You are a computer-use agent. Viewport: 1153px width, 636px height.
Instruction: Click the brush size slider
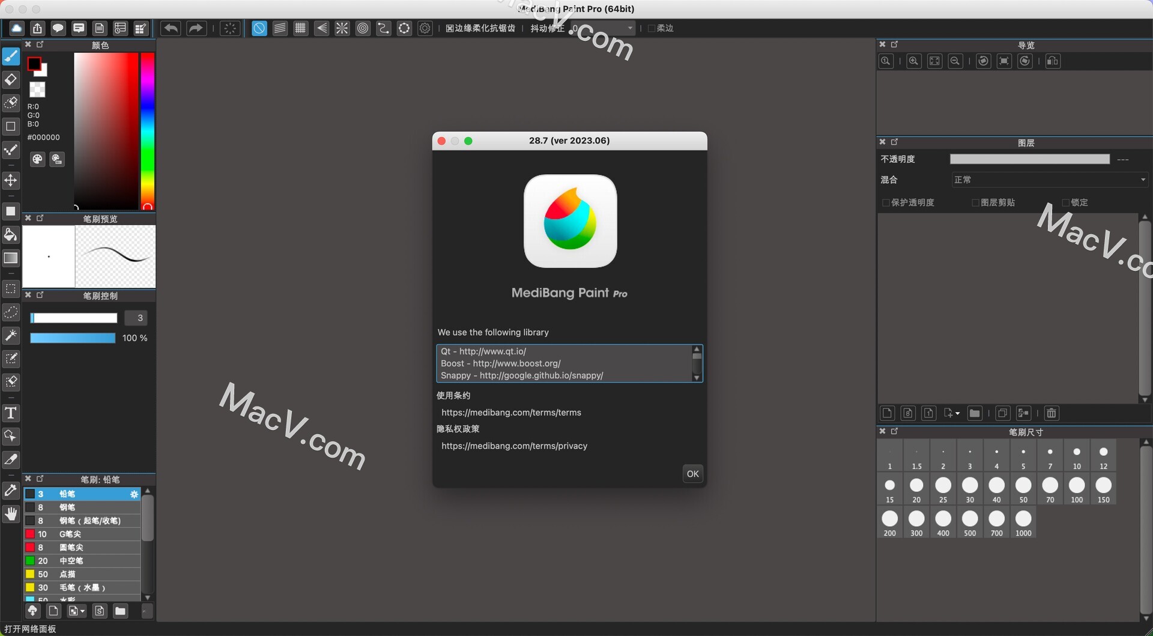(x=74, y=318)
